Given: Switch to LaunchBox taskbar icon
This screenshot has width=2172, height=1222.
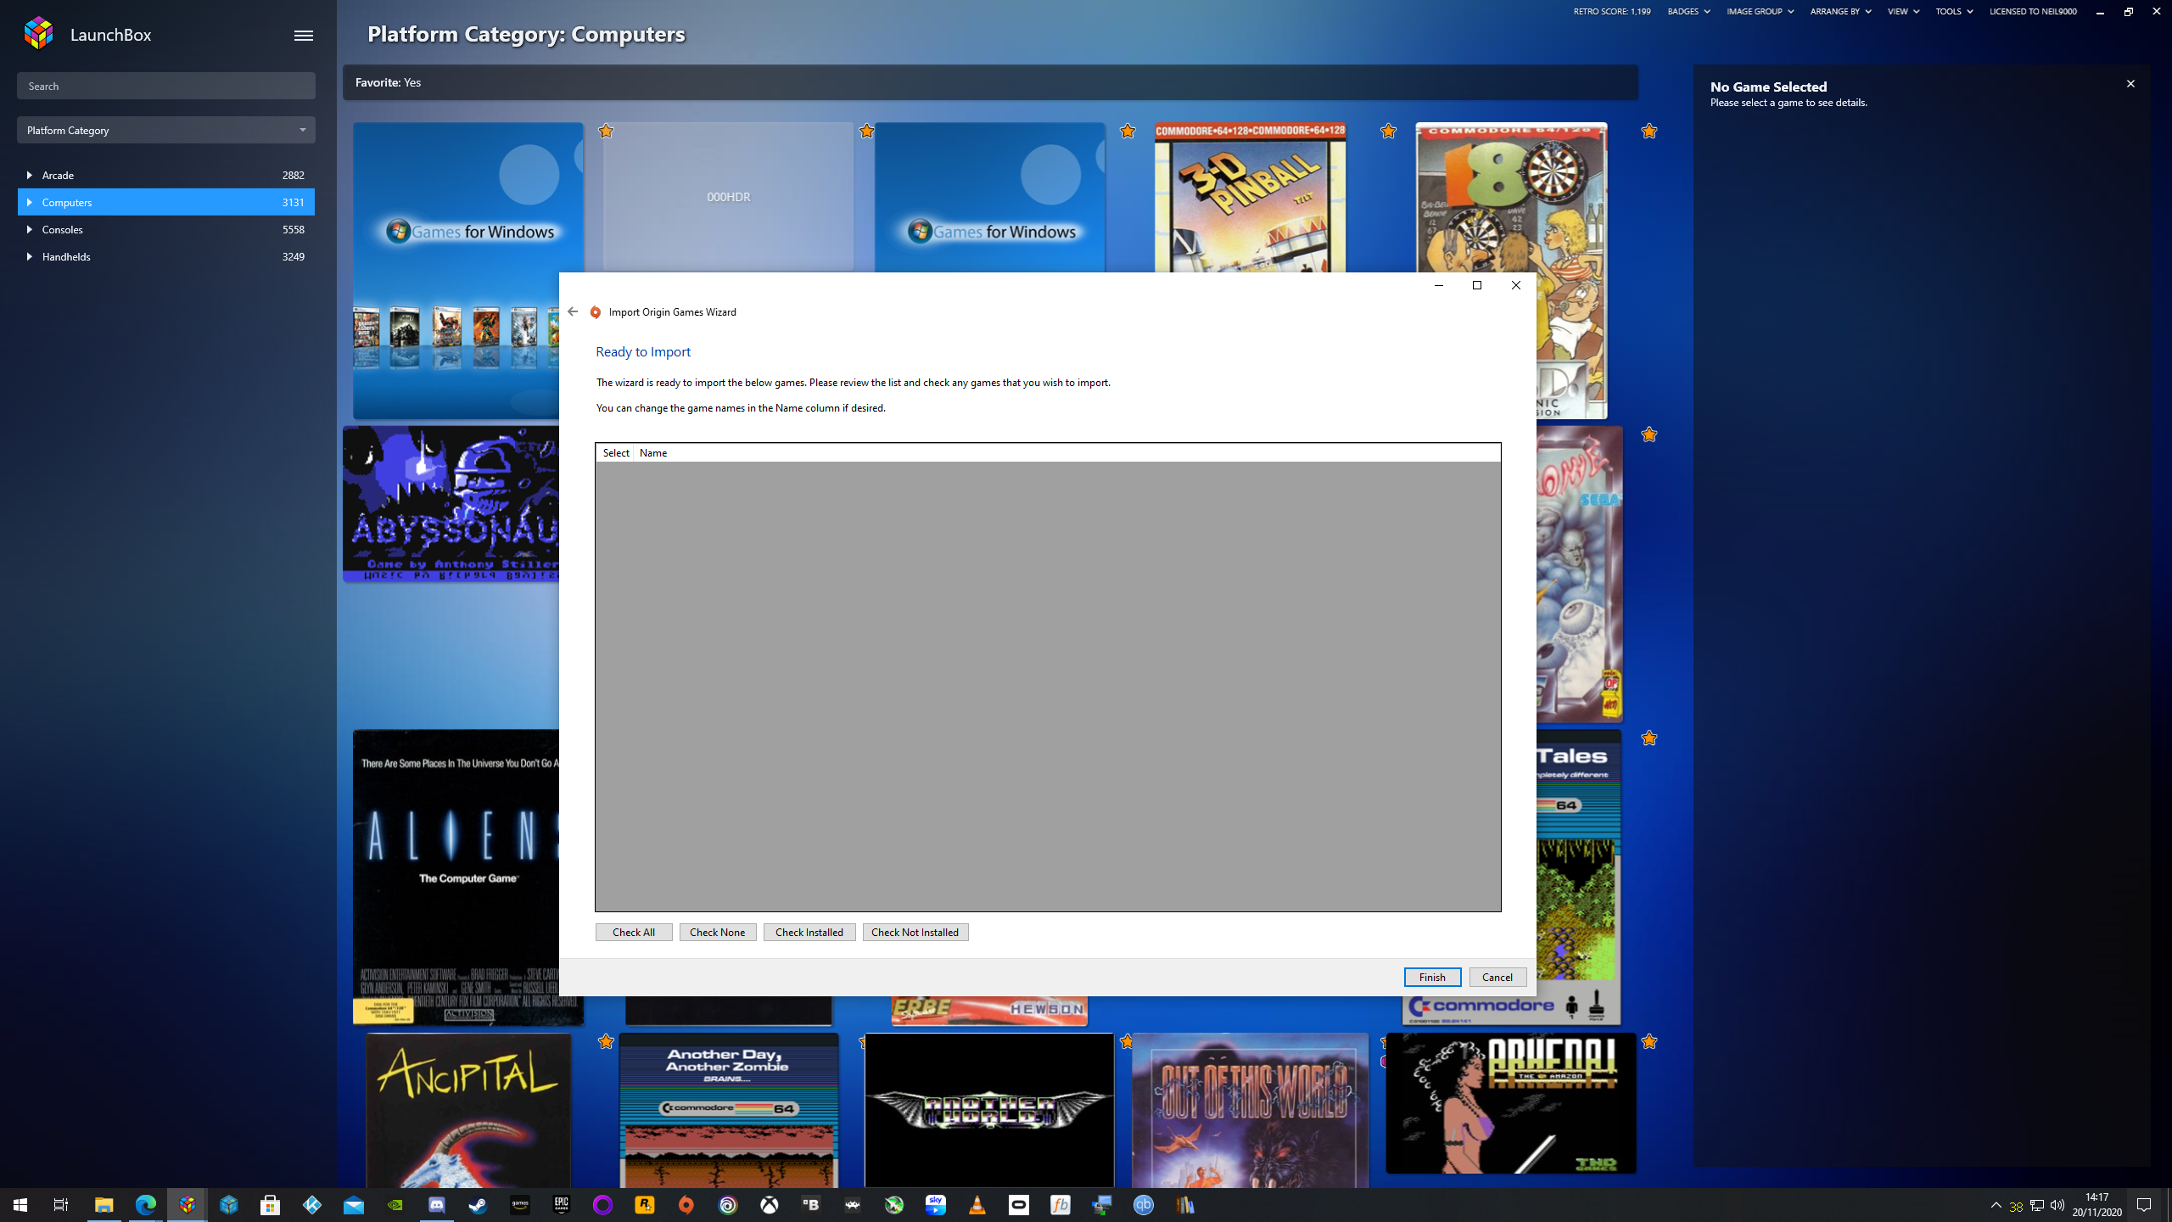Looking at the screenshot, I should pyautogui.click(x=187, y=1204).
